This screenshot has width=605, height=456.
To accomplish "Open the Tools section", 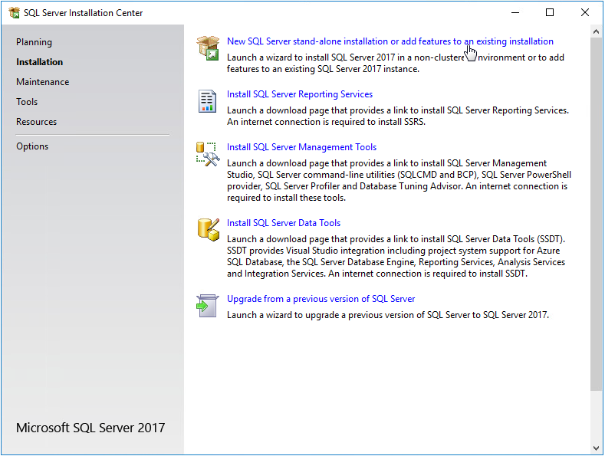I will pos(27,102).
